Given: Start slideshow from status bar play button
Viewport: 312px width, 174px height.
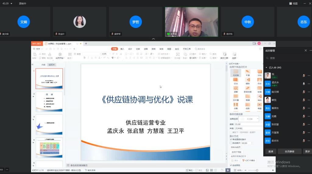Looking at the screenshot, I should coord(228,170).
